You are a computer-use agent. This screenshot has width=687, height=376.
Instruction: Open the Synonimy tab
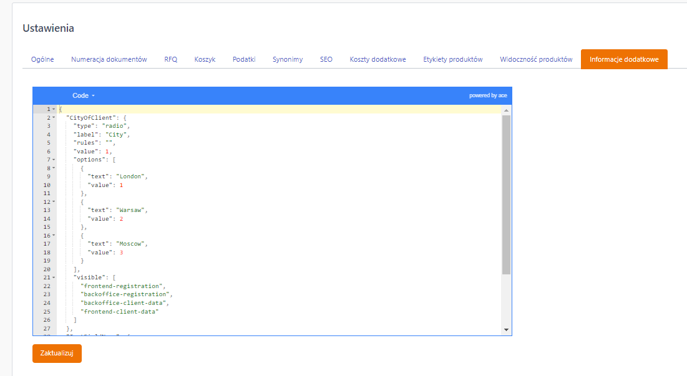(288, 59)
